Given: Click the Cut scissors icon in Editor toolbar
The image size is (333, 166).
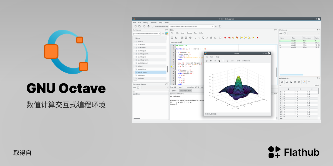Looking at the screenshot, I should tap(207, 38).
